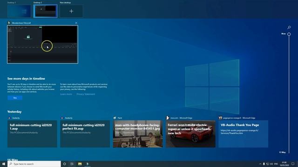Click the Cortana circle icon

click(64, 164)
